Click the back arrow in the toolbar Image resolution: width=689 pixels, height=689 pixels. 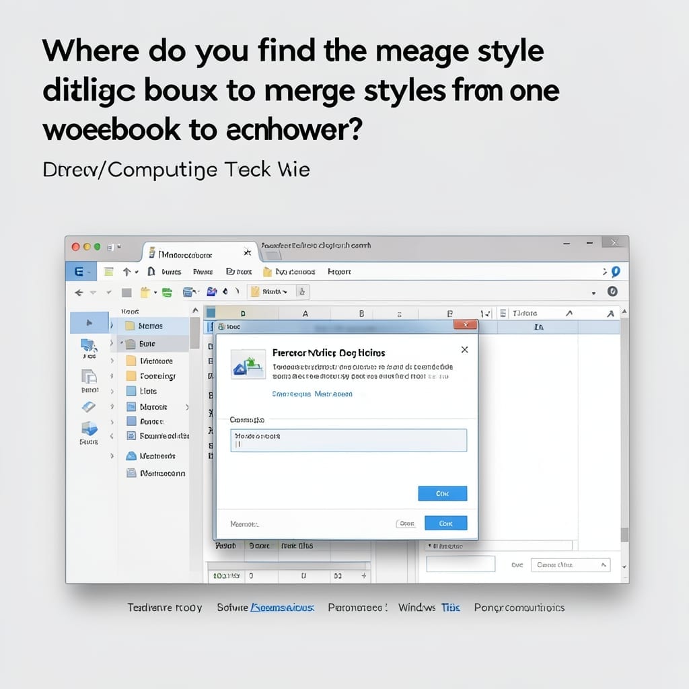79,292
